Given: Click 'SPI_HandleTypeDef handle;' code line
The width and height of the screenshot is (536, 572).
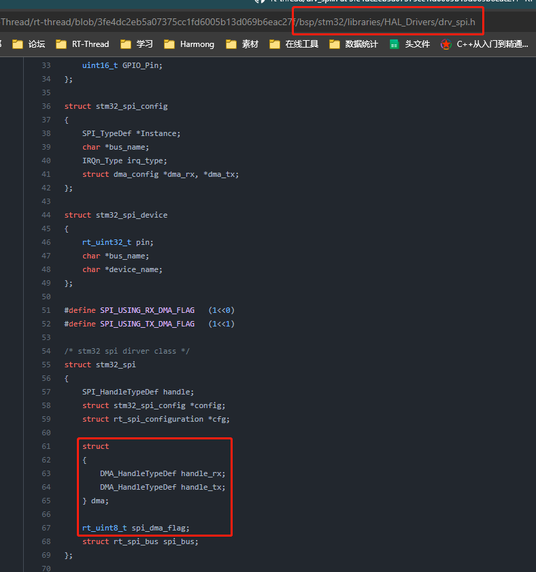Looking at the screenshot, I should pyautogui.click(x=138, y=392).
